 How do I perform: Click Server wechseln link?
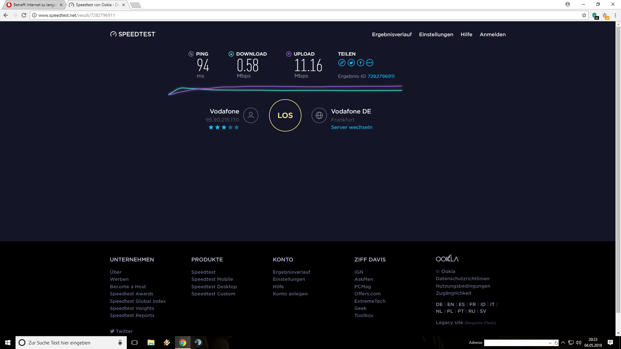(352, 127)
